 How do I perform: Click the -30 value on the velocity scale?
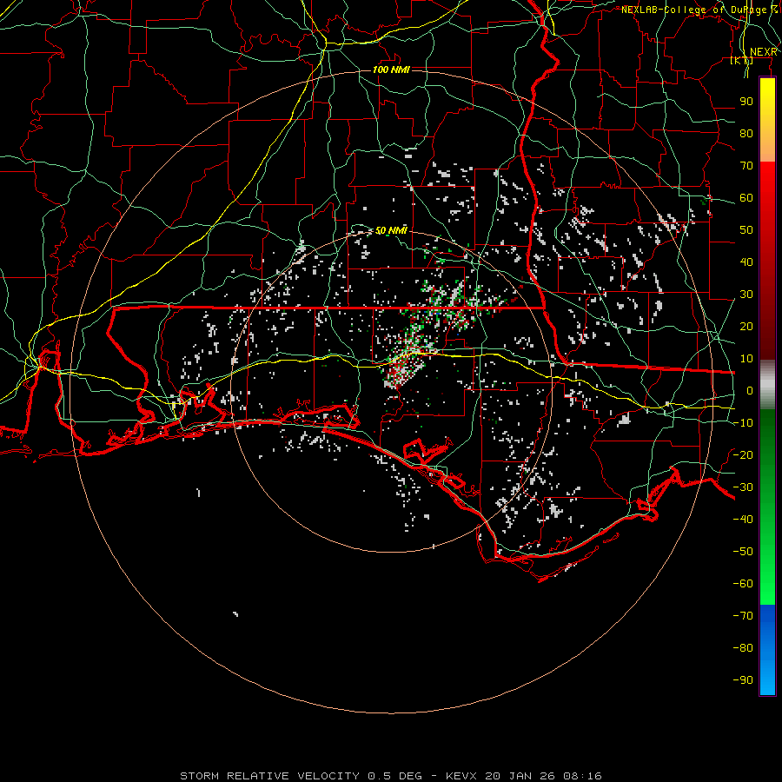[743, 487]
